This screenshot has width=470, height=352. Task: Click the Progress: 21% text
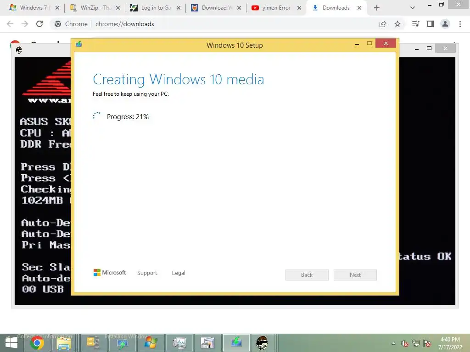128,117
